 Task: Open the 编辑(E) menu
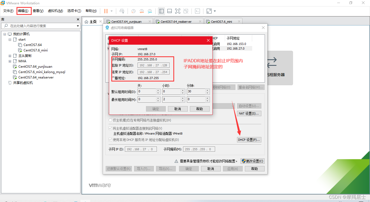pyautogui.click(x=23, y=11)
